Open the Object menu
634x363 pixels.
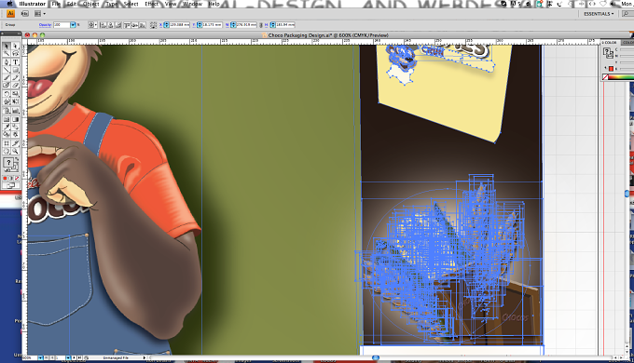tap(91, 4)
